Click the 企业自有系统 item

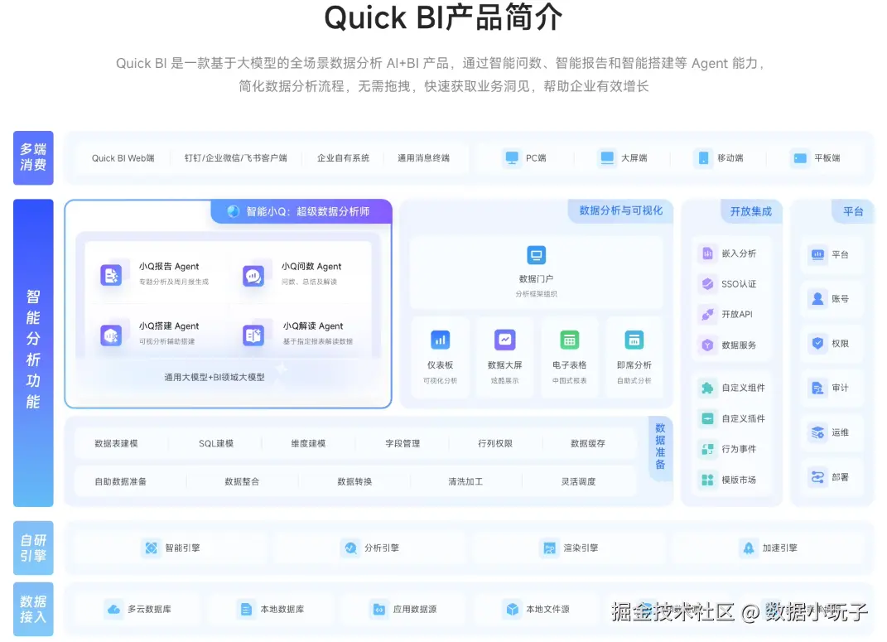tap(343, 158)
